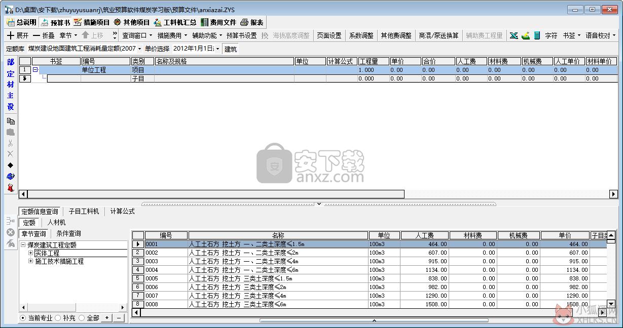The width and height of the screenshot is (623, 328).
Task: Click the red figure icon in sidebar
Action: click(11, 188)
